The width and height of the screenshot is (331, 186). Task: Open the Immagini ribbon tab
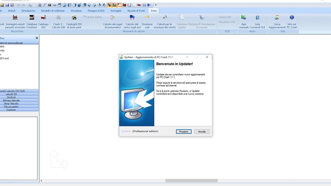(x=116, y=11)
